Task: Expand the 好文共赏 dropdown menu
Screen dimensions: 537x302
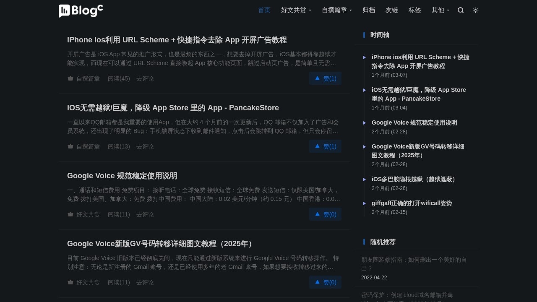Action: (x=296, y=10)
